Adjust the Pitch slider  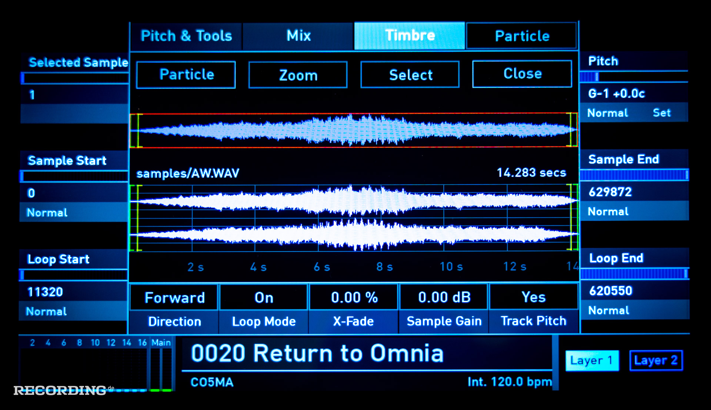coord(634,77)
